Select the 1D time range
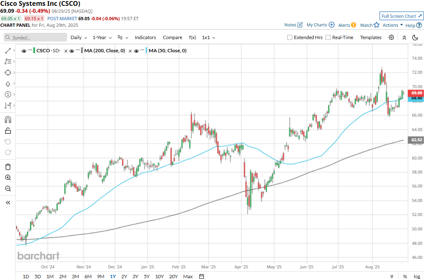Viewport: 424px width, 279px height. pyautogui.click(x=26, y=276)
